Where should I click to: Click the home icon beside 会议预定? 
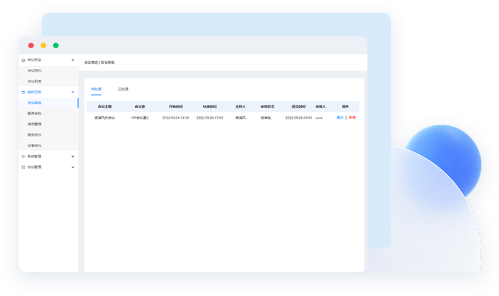(x=23, y=60)
